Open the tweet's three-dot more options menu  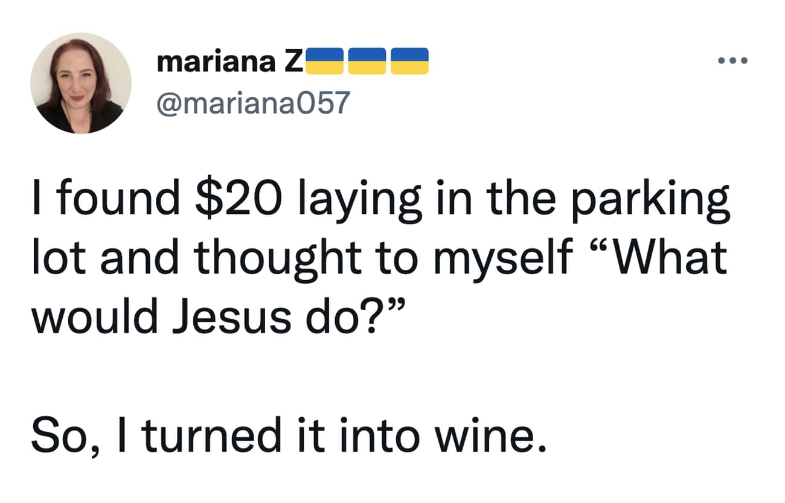(x=733, y=60)
